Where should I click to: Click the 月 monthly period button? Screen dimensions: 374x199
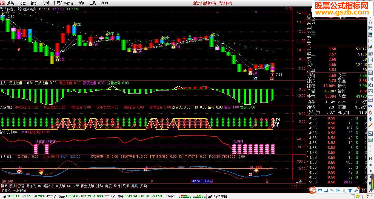click(x=370, y=190)
